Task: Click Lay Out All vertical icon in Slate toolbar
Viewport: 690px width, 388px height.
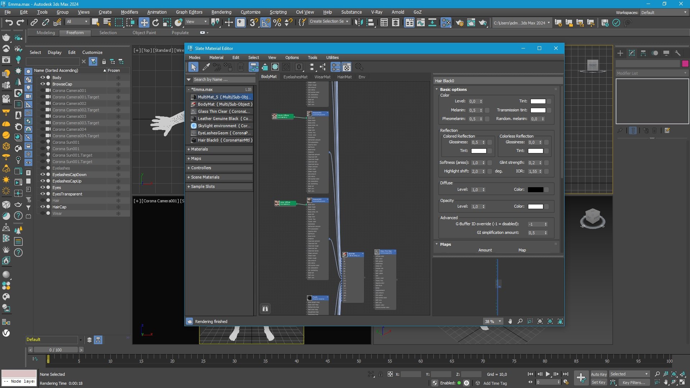Action: (x=311, y=67)
